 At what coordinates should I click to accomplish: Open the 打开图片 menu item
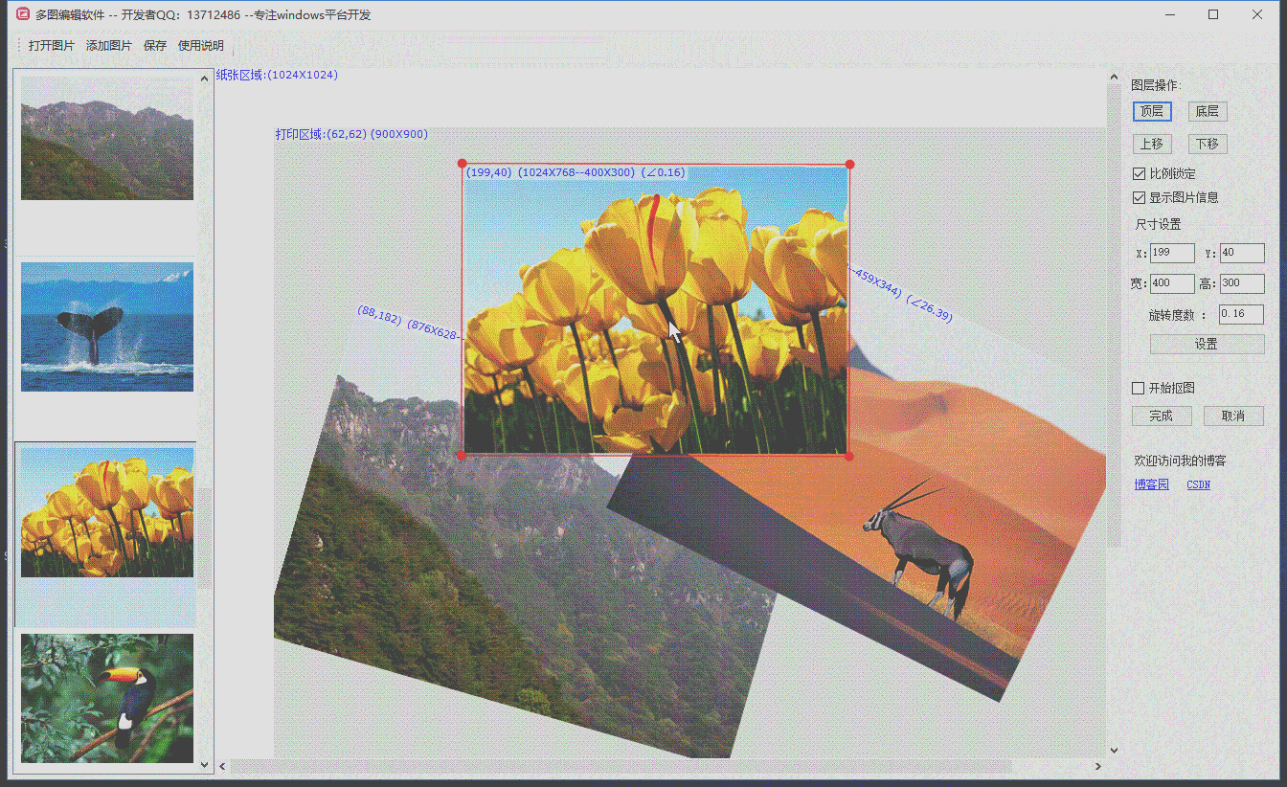(52, 46)
